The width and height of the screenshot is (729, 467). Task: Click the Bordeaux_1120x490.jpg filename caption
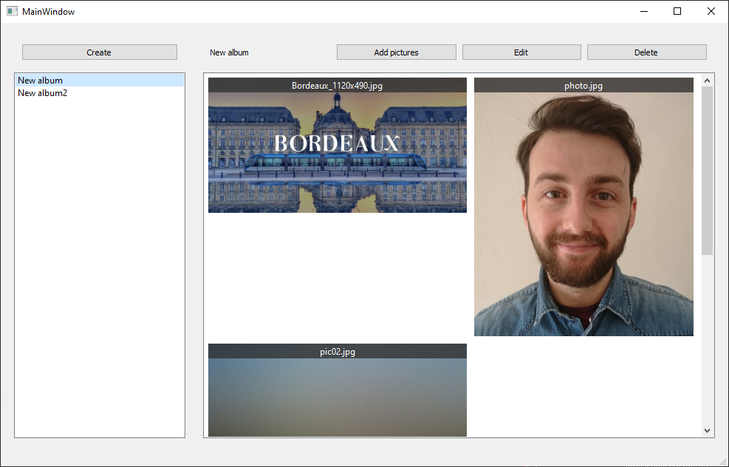[x=337, y=86]
